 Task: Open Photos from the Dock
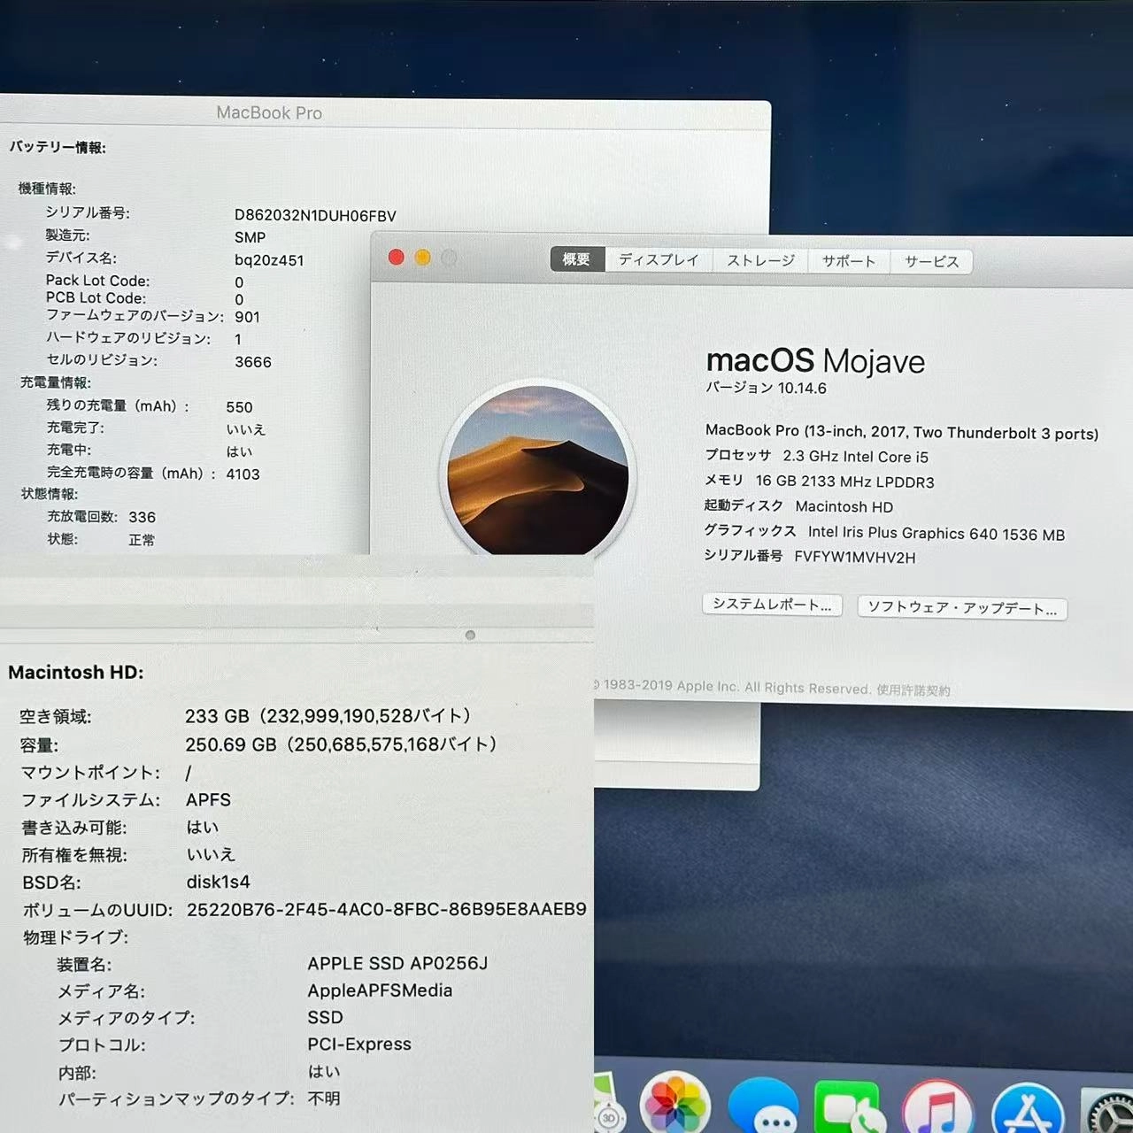[675, 1105]
